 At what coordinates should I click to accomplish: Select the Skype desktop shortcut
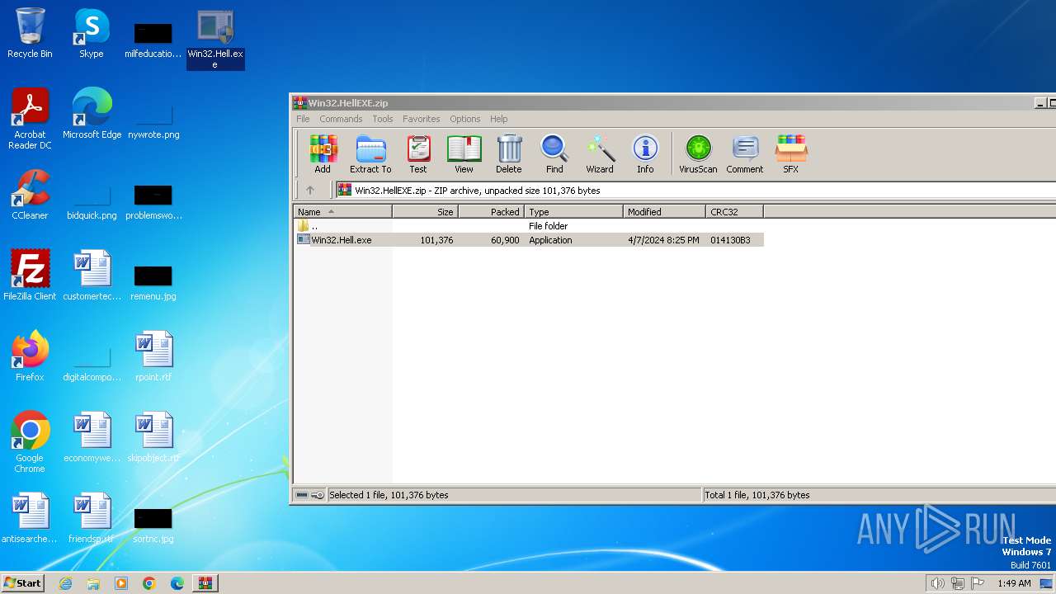(92, 34)
